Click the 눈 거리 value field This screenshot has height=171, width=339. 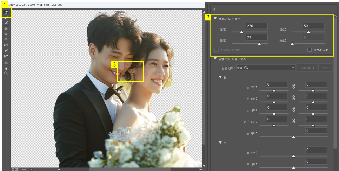coord(316,131)
